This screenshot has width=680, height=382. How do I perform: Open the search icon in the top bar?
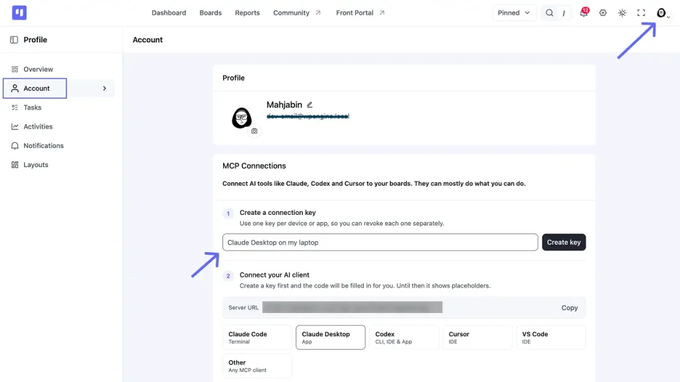coord(549,13)
